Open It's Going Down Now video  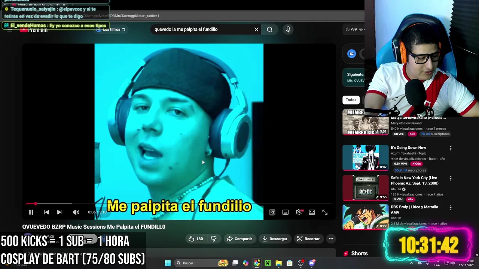tap(408, 148)
